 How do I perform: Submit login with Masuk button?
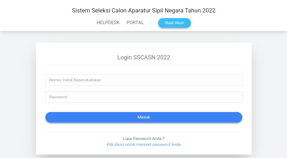pyautogui.click(x=143, y=117)
